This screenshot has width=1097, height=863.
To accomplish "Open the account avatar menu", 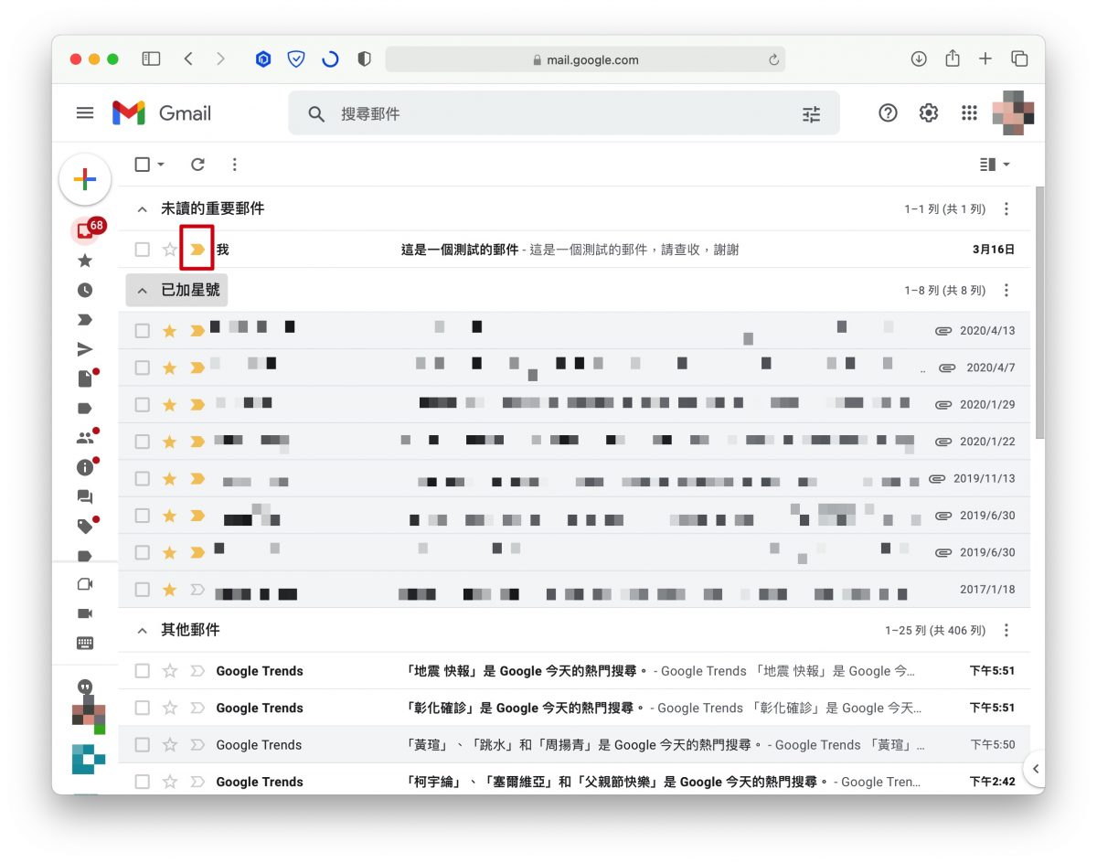I will tap(1013, 112).
